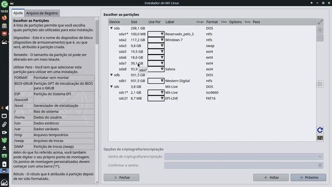The height and width of the screenshot is (187, 332).
Task: Open Use For dropdown for sdb1
Action: (x=156, y=81)
